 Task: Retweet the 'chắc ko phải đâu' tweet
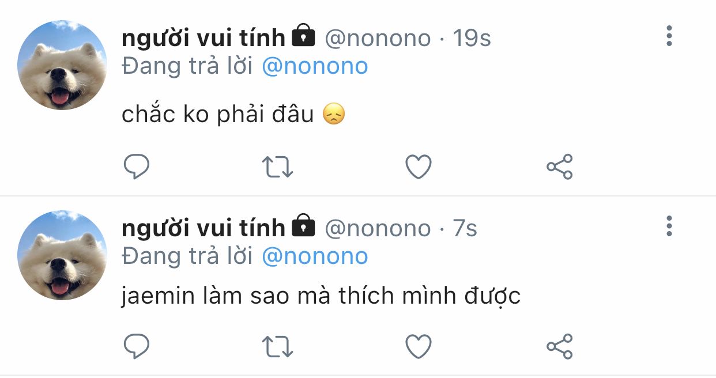coord(278,167)
